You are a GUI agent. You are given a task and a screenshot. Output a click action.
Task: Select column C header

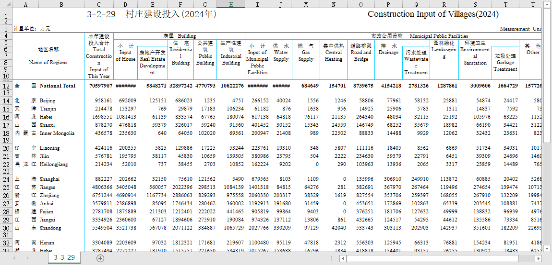click(99, 4)
